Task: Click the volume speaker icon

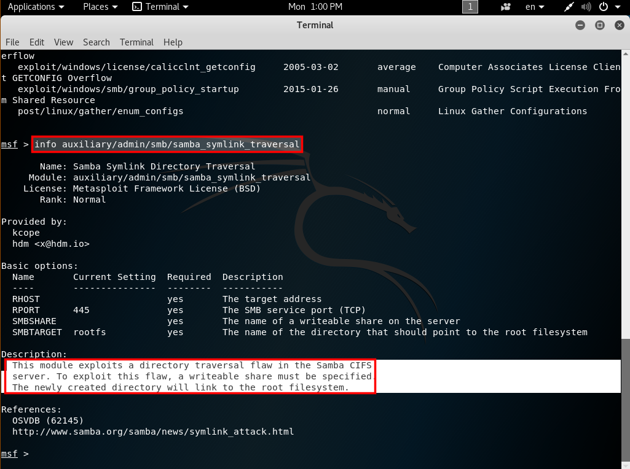Action: click(x=586, y=7)
